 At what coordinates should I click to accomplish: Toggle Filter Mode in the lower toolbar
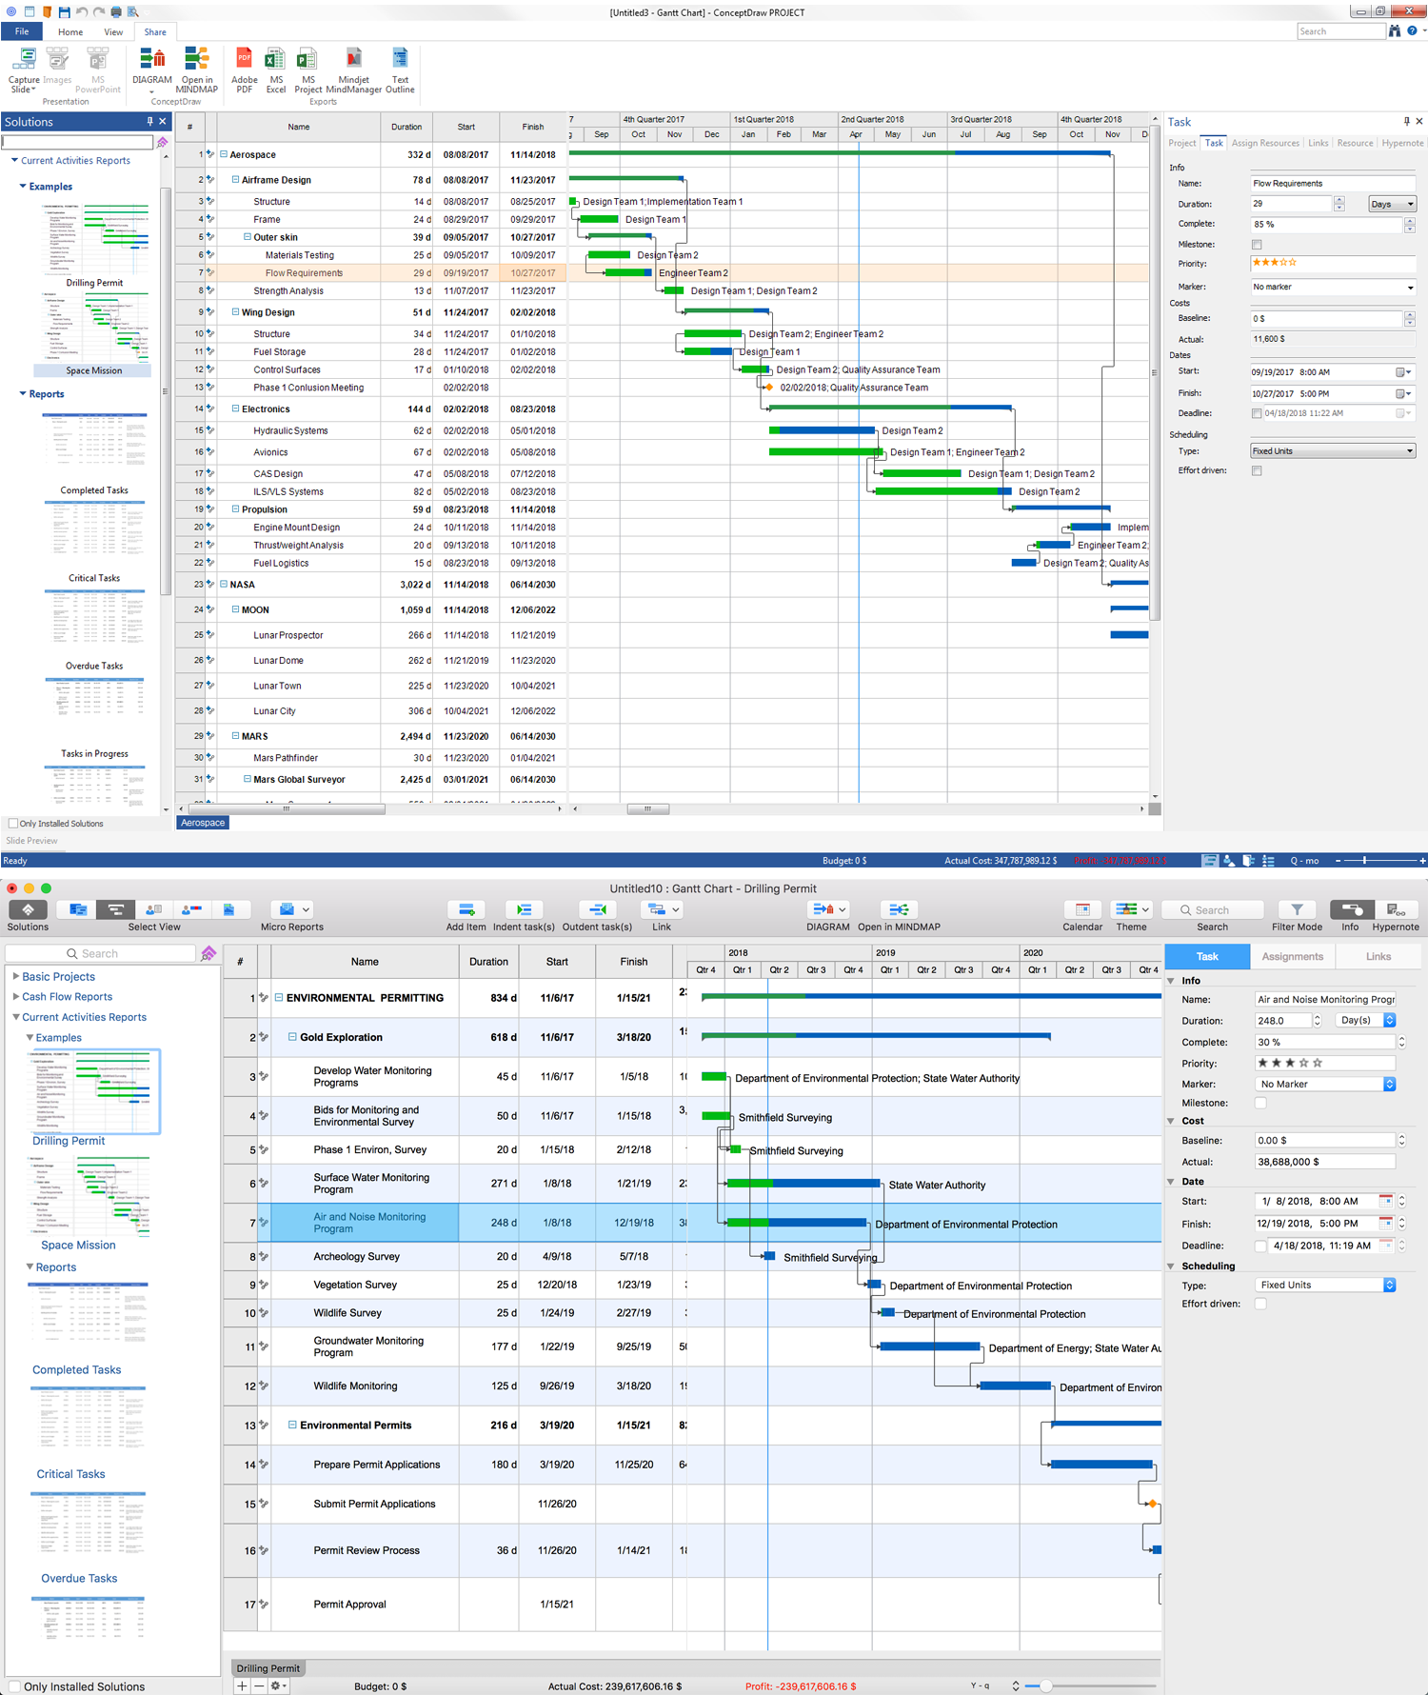[x=1297, y=910]
